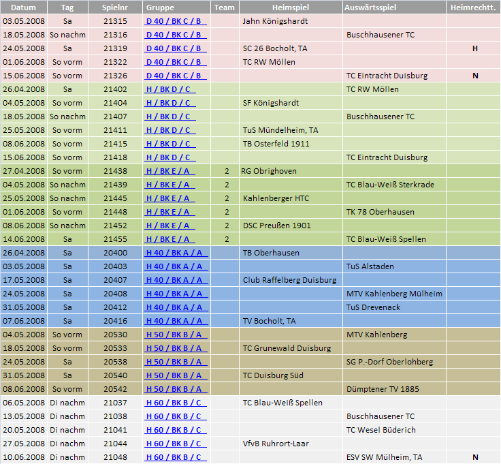This screenshot has height=464, width=501.
Task: Open group link for game 21415
Action: click(x=171, y=144)
